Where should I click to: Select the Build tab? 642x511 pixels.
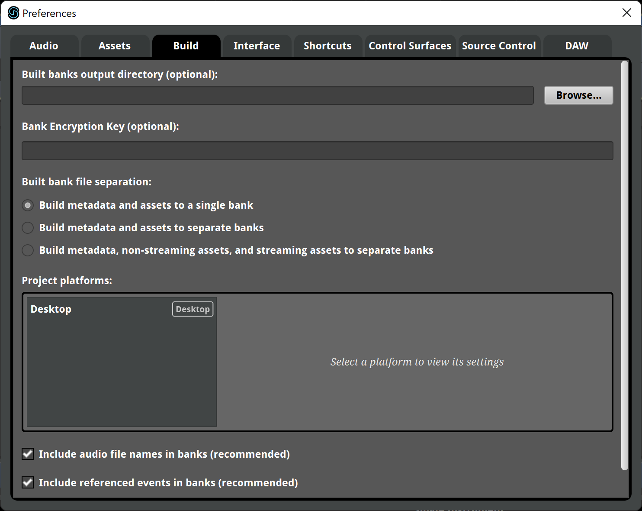(x=186, y=46)
